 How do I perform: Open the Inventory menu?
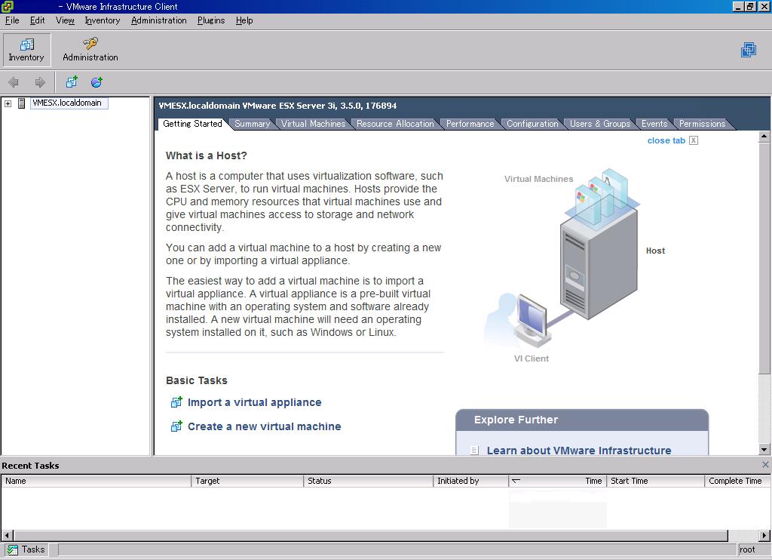[x=103, y=20]
